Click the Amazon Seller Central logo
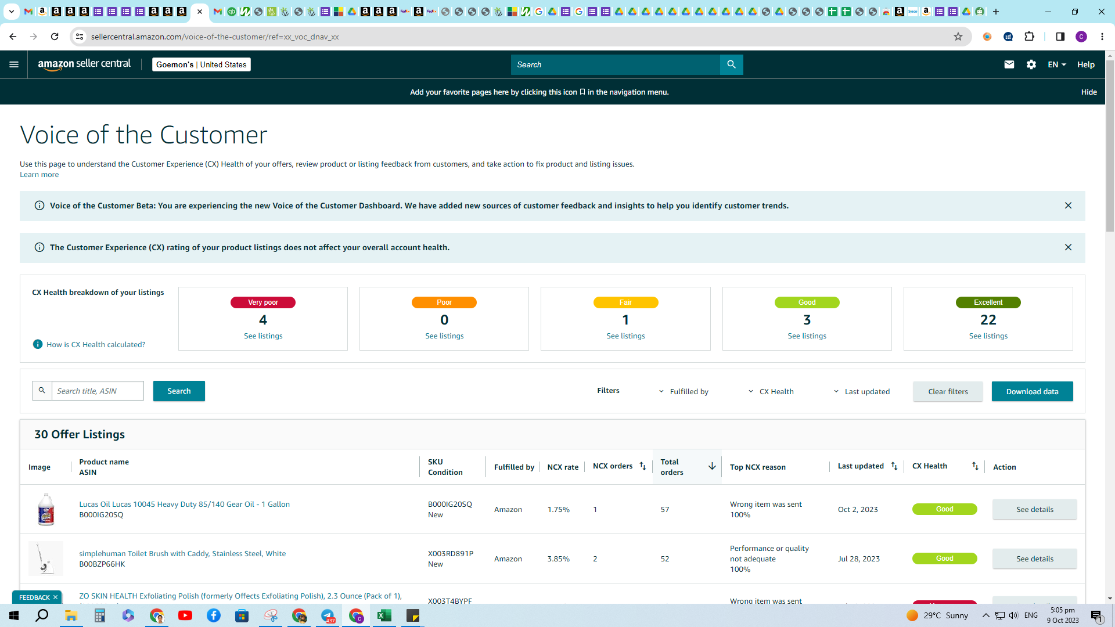Viewport: 1115px width, 627px height. [x=84, y=64]
